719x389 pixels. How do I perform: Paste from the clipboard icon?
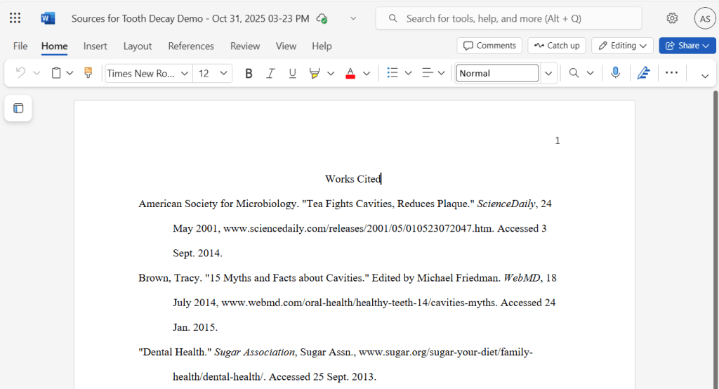56,73
